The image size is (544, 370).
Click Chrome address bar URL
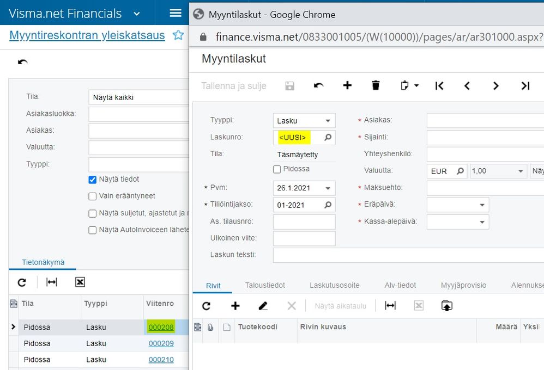pyautogui.click(x=379, y=37)
